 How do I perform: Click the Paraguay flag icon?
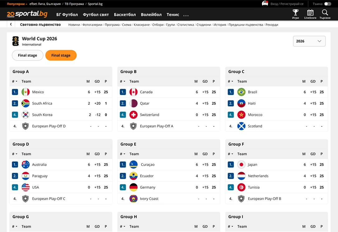coord(26,176)
